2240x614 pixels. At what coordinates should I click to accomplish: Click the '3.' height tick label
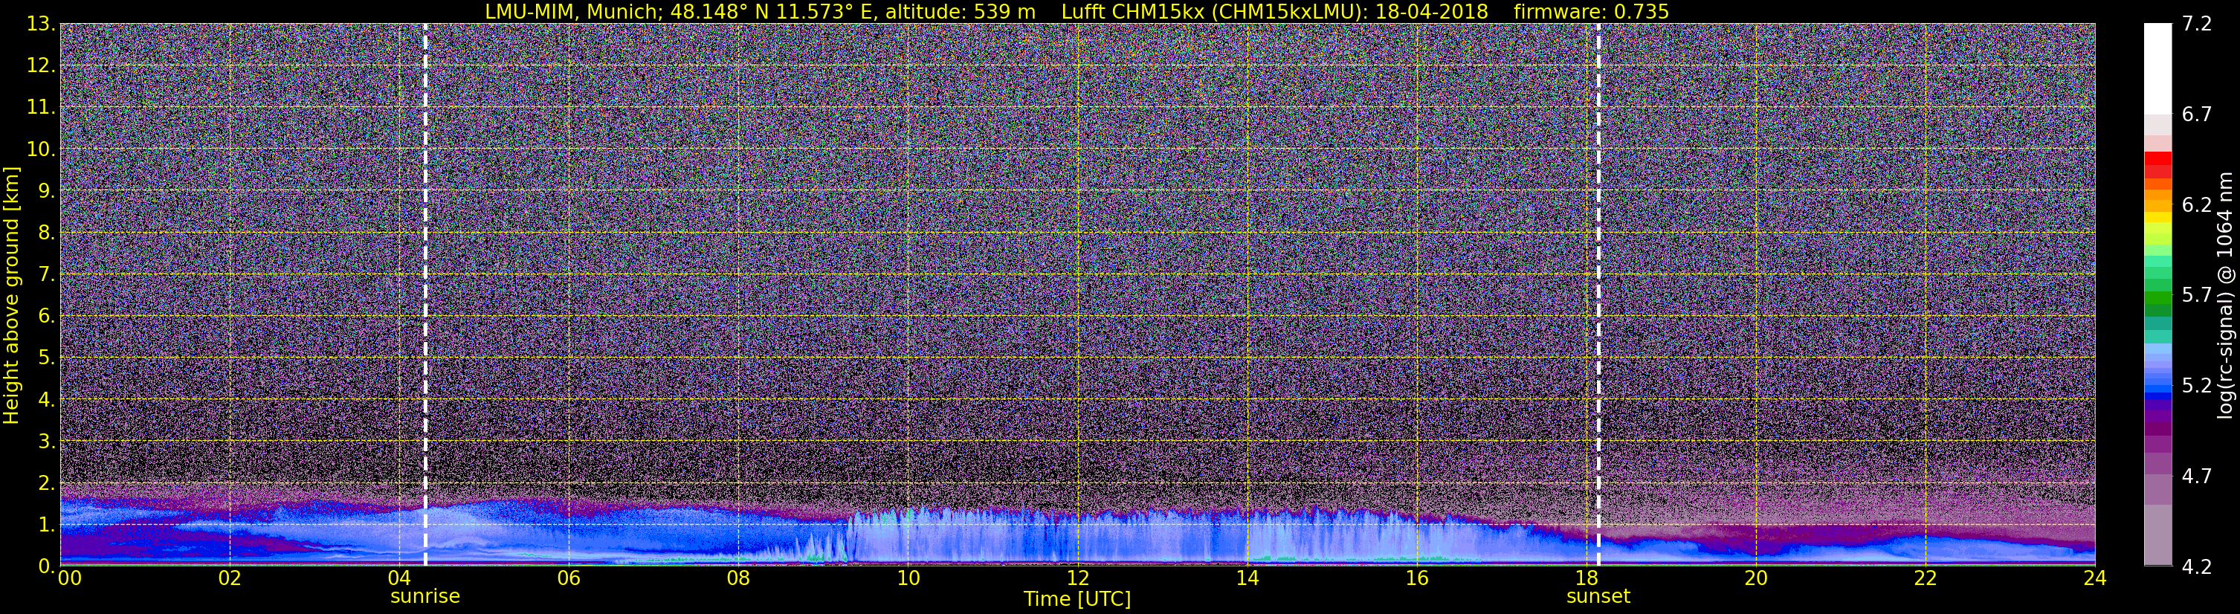point(46,441)
